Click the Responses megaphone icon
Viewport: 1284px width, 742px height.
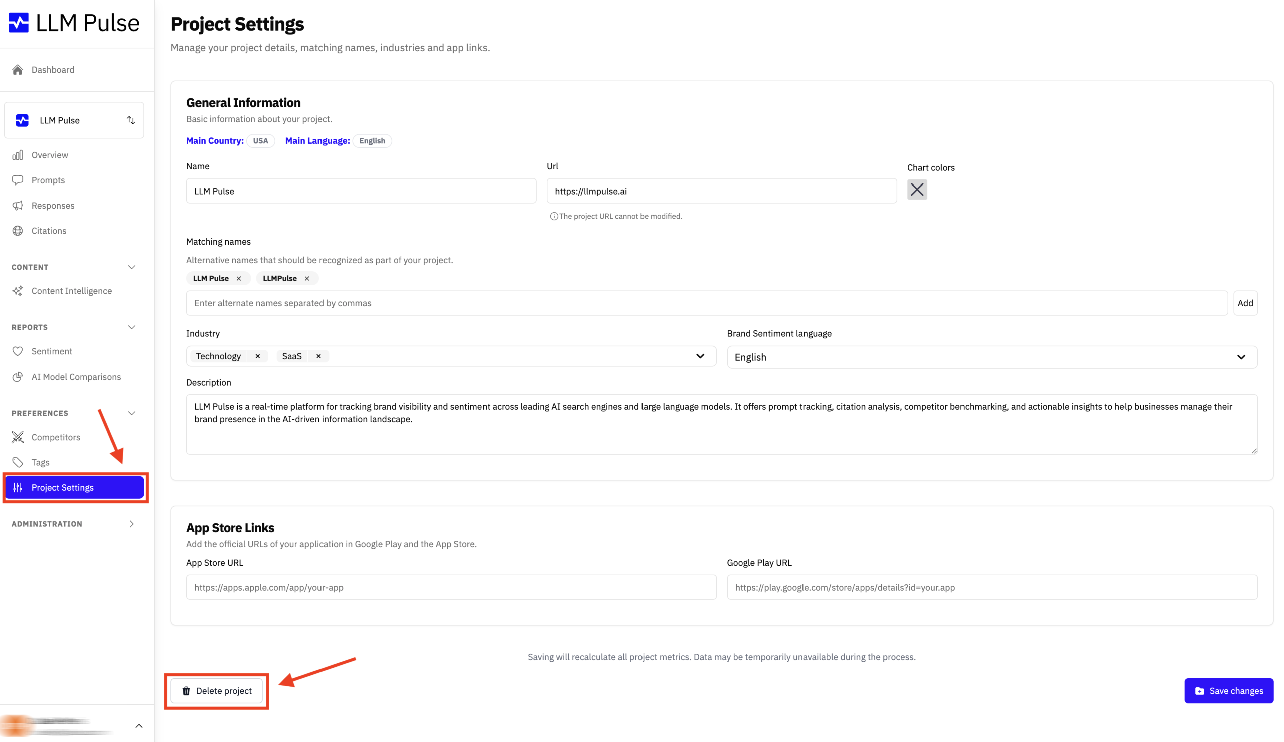point(18,206)
